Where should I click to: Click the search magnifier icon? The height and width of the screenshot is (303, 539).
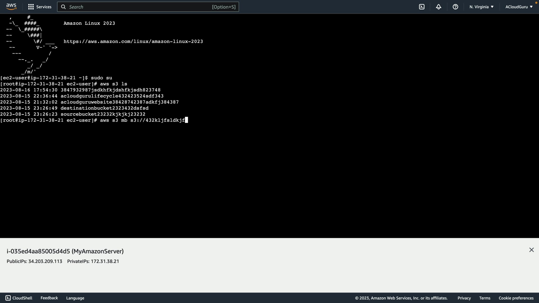pyautogui.click(x=63, y=7)
